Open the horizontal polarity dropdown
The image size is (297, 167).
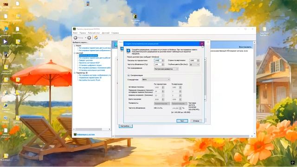tap(162, 103)
